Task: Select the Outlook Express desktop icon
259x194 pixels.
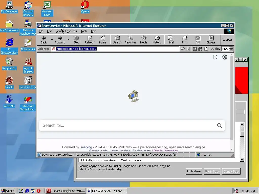Action: pyautogui.click(x=28, y=9)
